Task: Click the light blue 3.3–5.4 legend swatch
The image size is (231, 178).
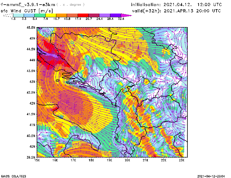Action: point(29,15)
